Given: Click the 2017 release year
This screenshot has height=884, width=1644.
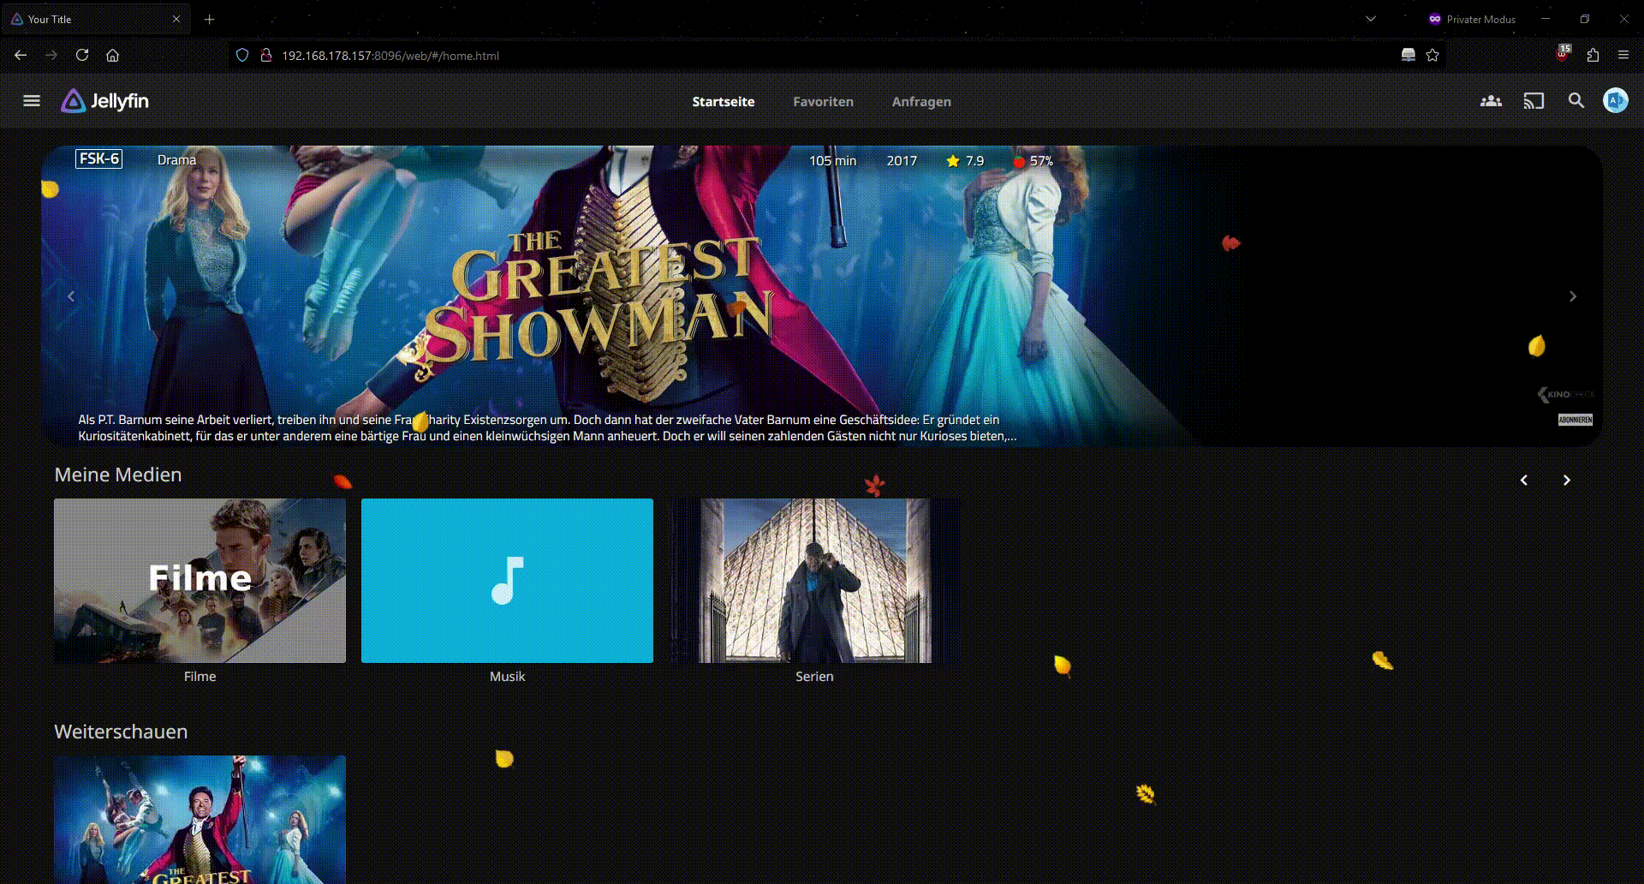Looking at the screenshot, I should [902, 160].
